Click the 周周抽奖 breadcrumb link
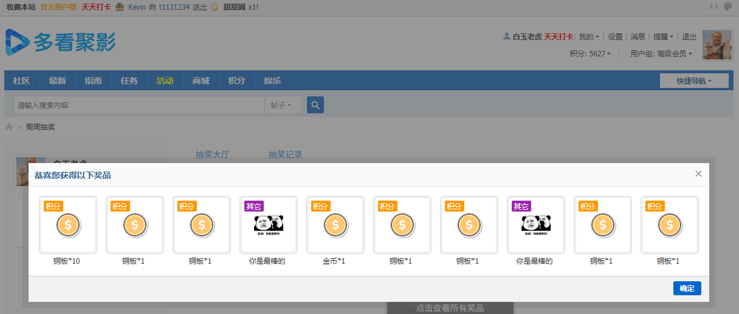Image resolution: width=739 pixels, height=314 pixels. pos(40,127)
